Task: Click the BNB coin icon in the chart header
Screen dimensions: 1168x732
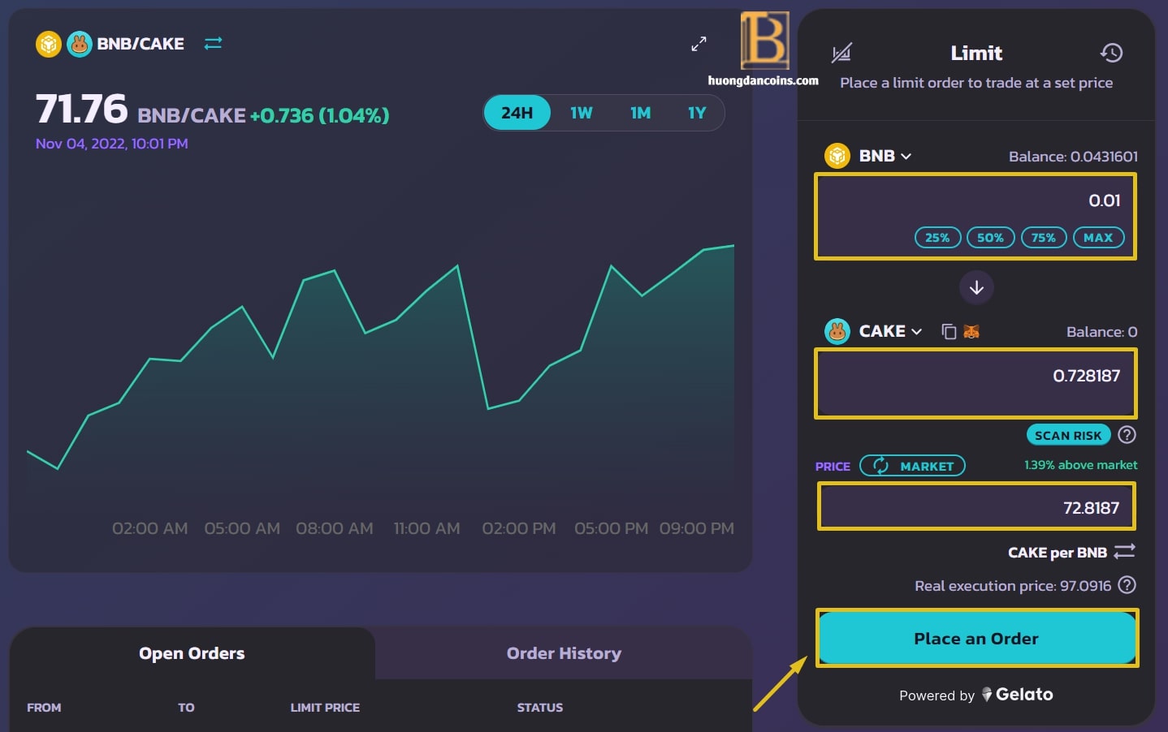Action: pyautogui.click(x=49, y=44)
